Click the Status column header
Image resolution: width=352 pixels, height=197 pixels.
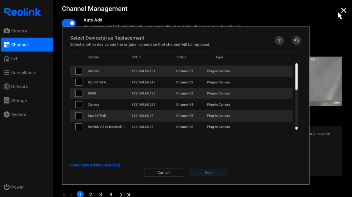pos(181,57)
